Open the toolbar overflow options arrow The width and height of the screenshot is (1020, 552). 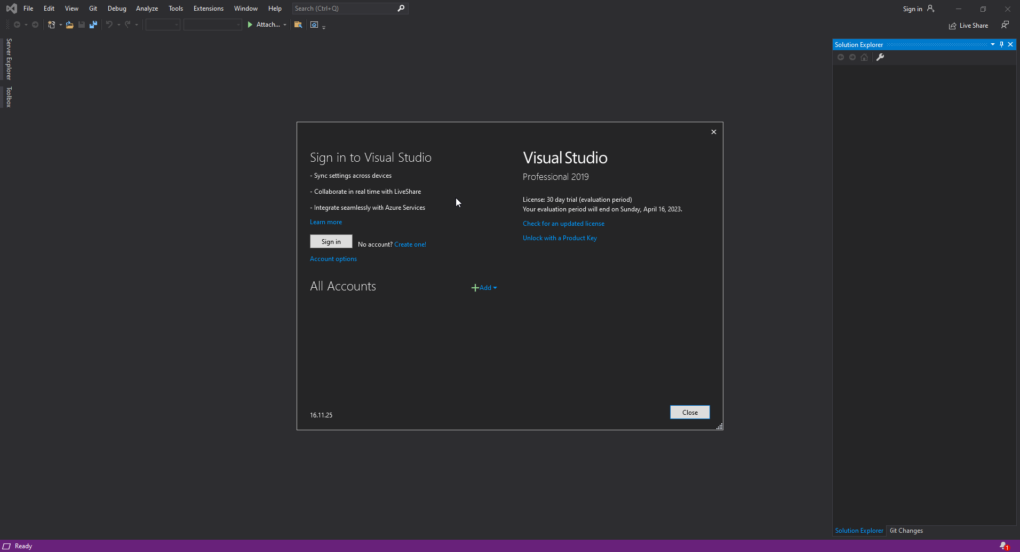point(324,27)
